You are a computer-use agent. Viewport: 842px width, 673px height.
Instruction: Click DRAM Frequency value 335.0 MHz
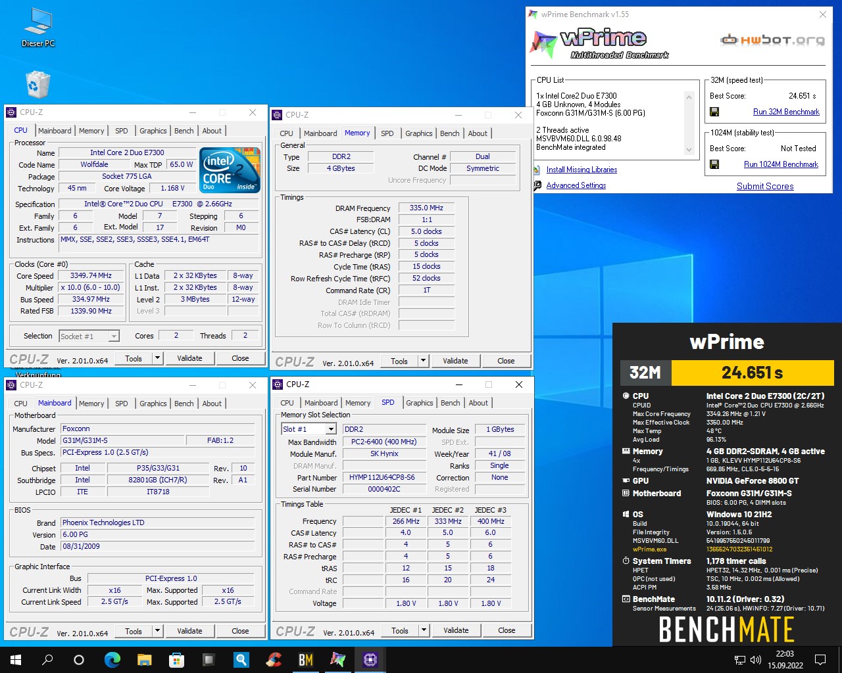[x=426, y=208]
